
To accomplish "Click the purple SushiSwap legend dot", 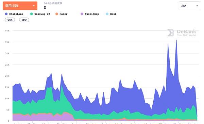I will (x=82, y=14).
